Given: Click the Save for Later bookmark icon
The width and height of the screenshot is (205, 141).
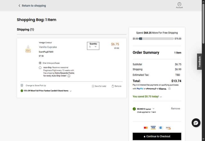Looking at the screenshot, I should point(93,86).
